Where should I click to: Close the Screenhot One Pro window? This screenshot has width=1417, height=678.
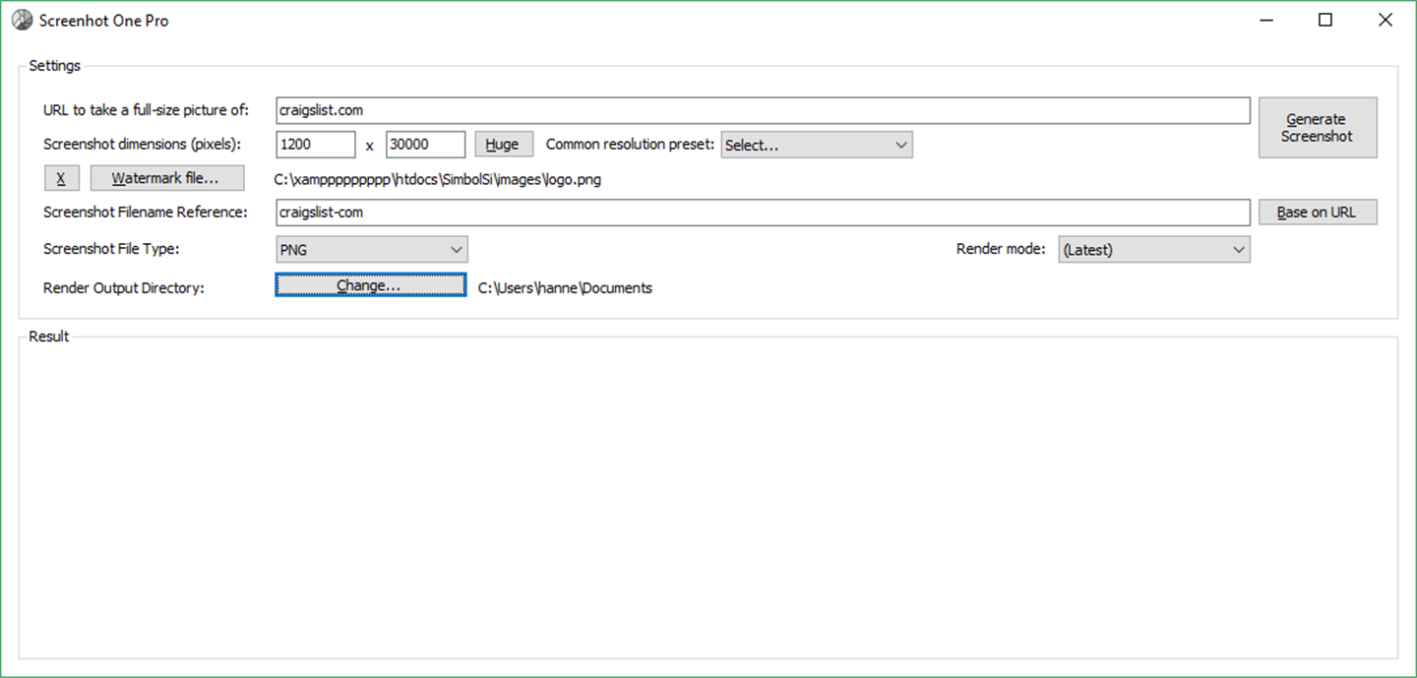coord(1386,20)
